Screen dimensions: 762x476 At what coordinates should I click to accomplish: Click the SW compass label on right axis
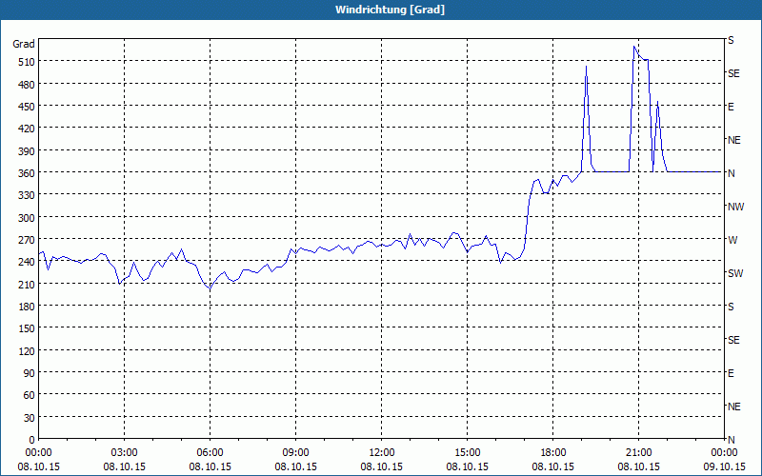pos(735,273)
